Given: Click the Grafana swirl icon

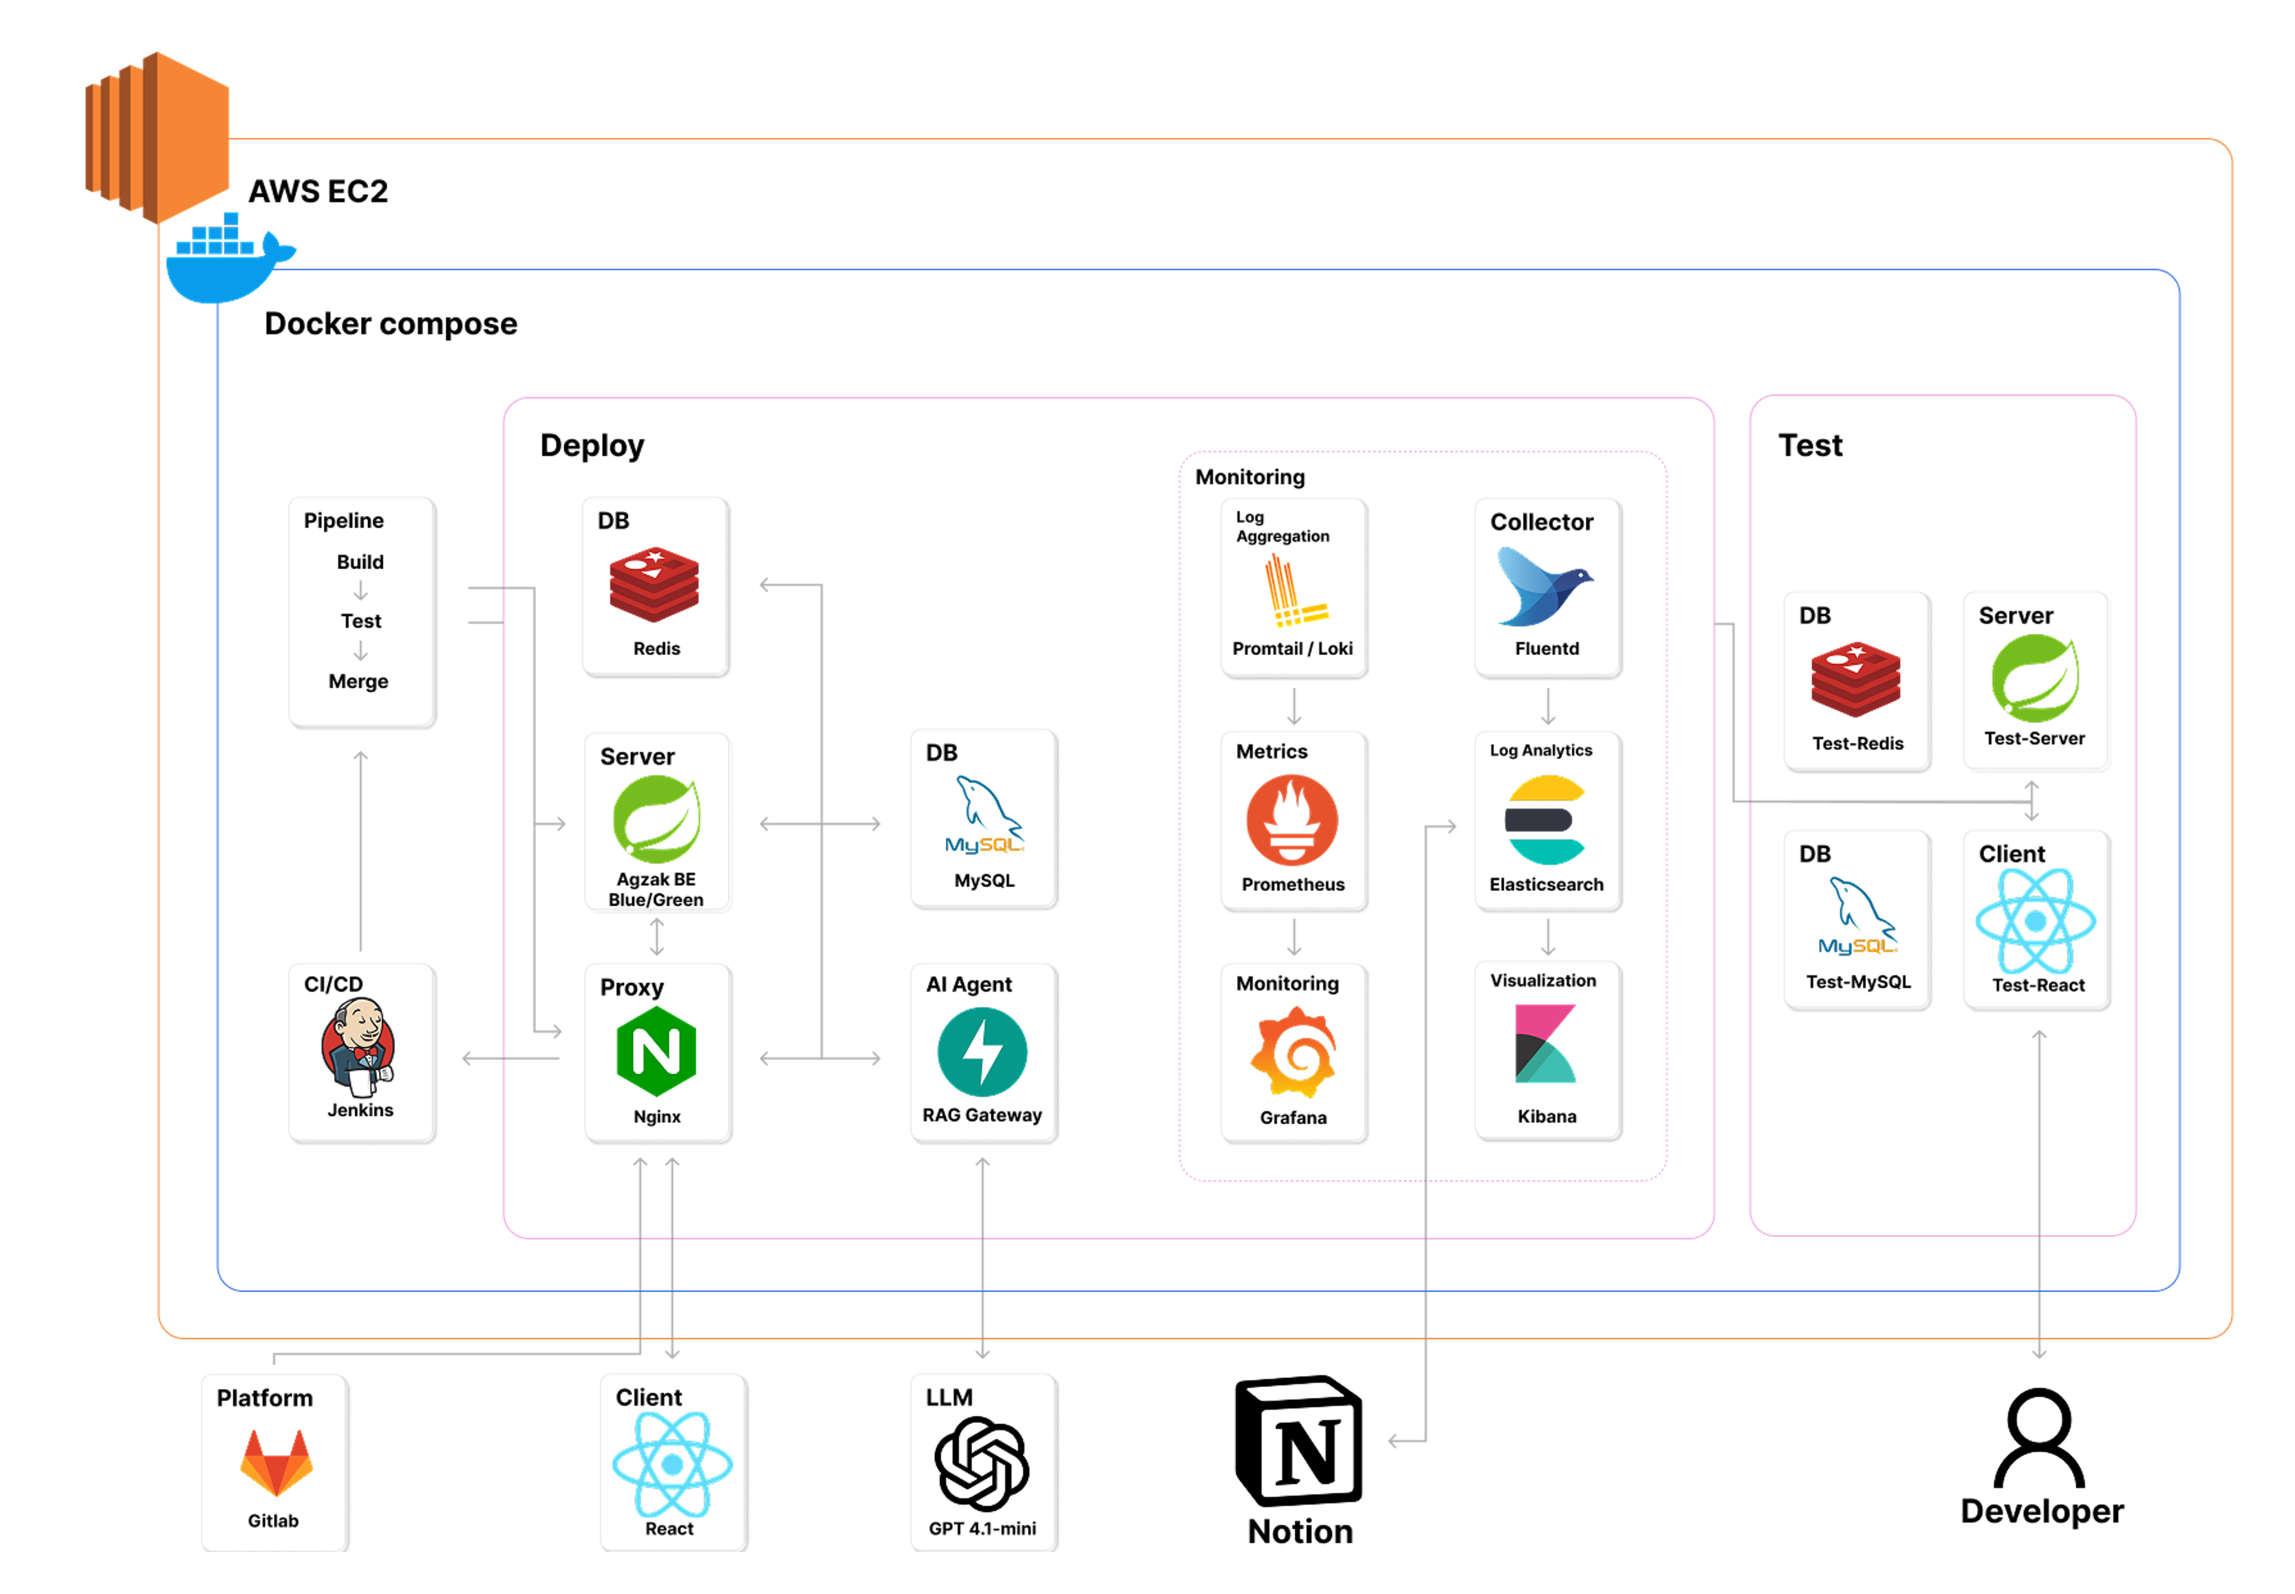Looking at the screenshot, I should tap(1292, 1052).
